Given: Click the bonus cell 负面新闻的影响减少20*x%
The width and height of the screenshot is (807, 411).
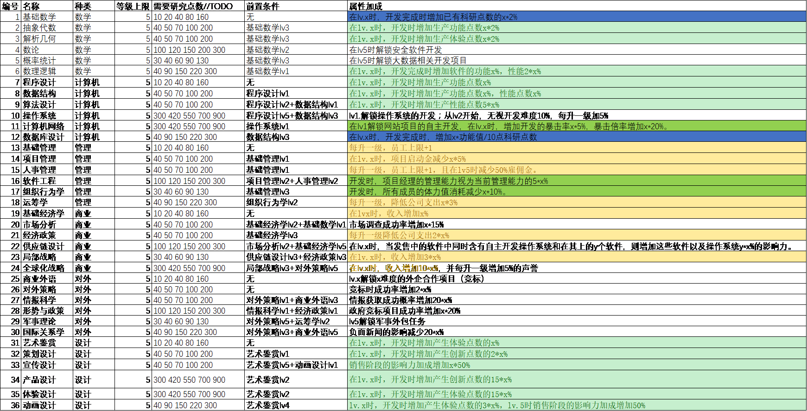Looking at the screenshot, I should (x=577, y=332).
